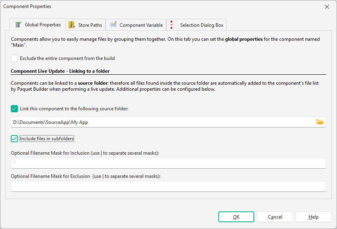This screenshot has width=337, height=229.
Task: Open the Global Properties tab
Action: tap(38, 25)
